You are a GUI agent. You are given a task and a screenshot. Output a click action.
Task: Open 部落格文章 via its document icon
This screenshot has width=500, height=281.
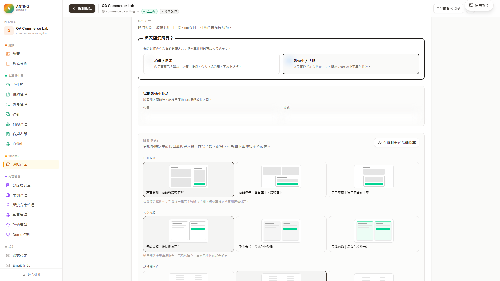[x=8, y=185]
